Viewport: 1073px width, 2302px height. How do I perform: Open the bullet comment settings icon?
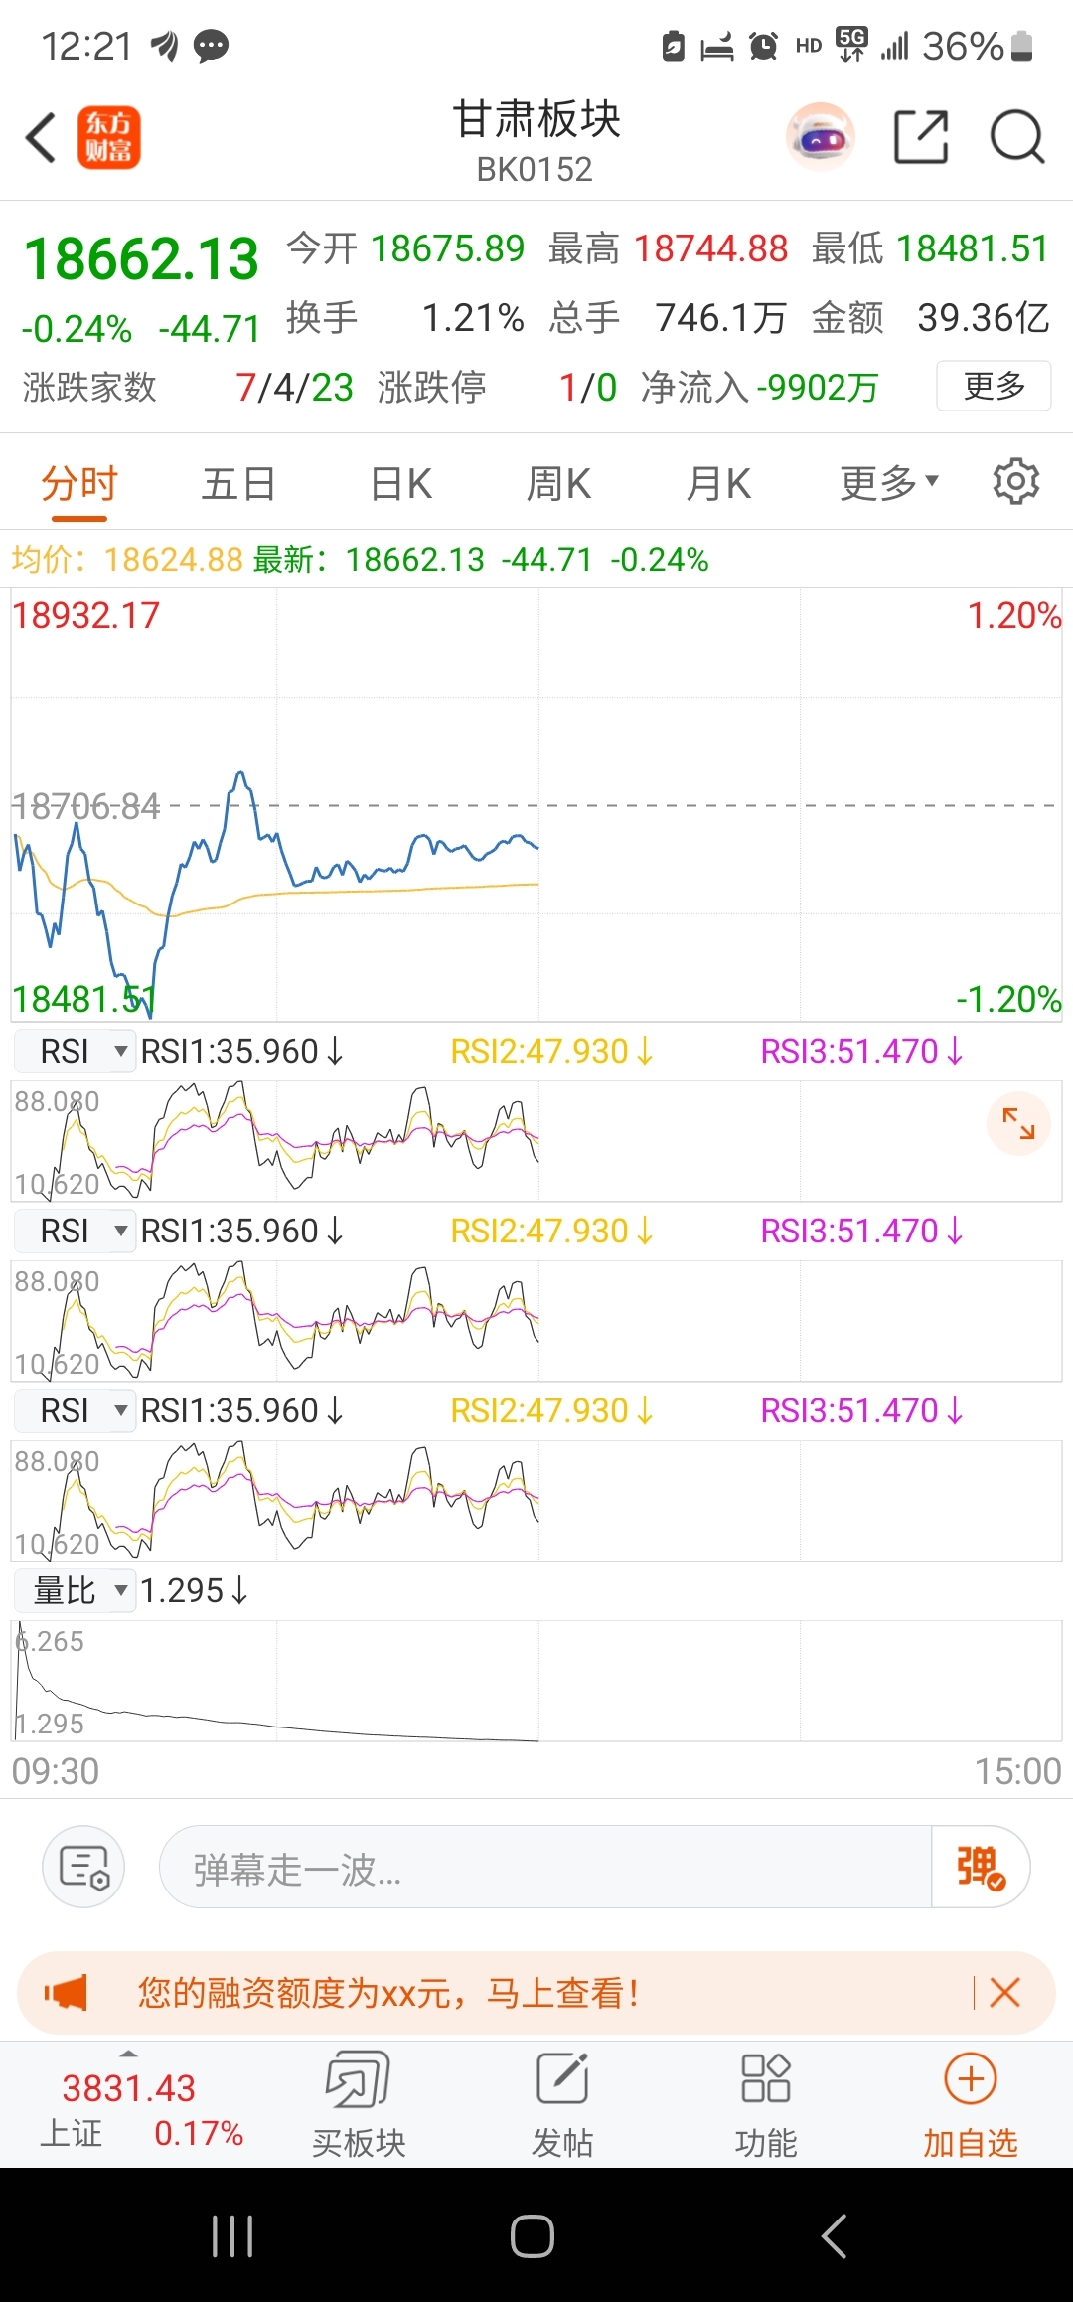pos(83,1867)
